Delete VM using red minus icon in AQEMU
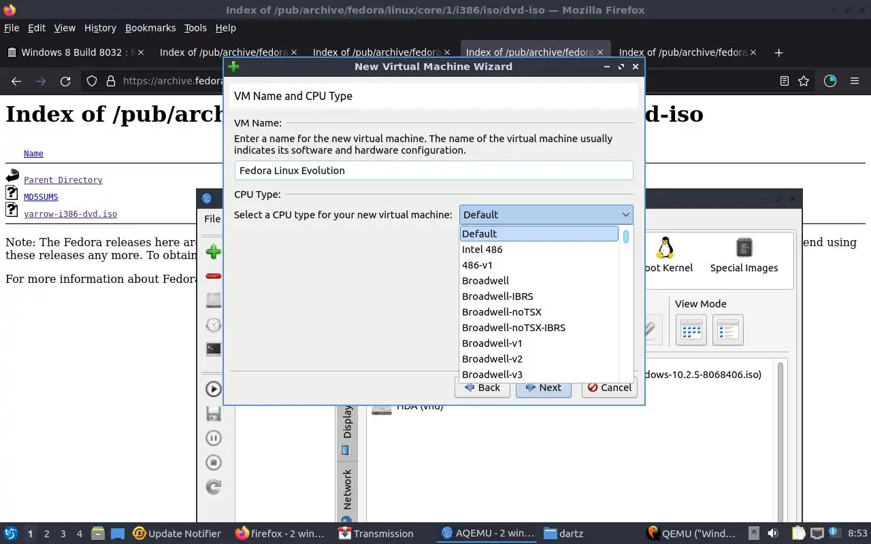The image size is (871, 544). (214, 276)
